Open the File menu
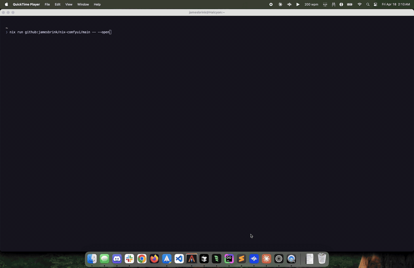414x268 pixels. (47, 4)
